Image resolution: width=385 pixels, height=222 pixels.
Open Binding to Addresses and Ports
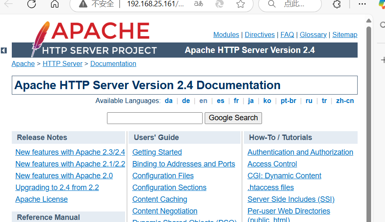click(184, 164)
